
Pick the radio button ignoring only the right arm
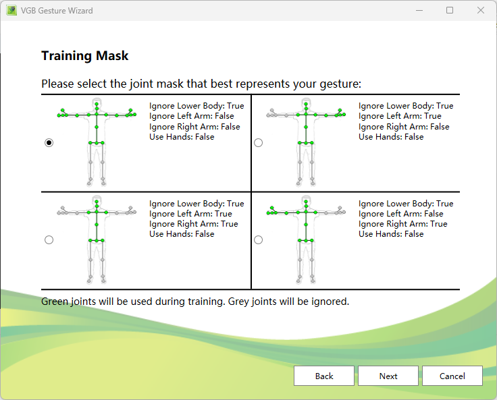pos(258,240)
